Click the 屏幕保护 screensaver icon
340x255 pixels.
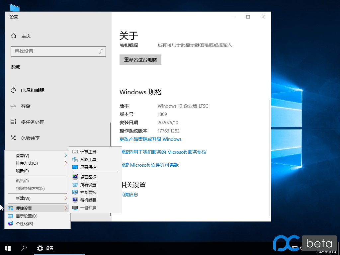tap(75, 167)
